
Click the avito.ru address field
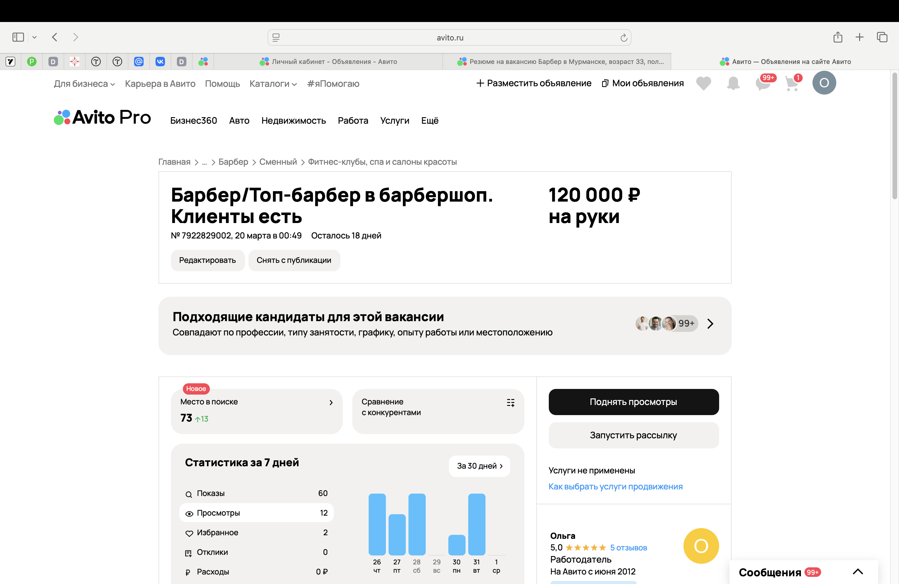(449, 37)
